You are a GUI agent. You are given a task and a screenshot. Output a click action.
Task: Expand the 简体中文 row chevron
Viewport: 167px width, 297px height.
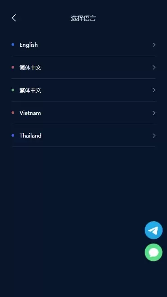154,67
